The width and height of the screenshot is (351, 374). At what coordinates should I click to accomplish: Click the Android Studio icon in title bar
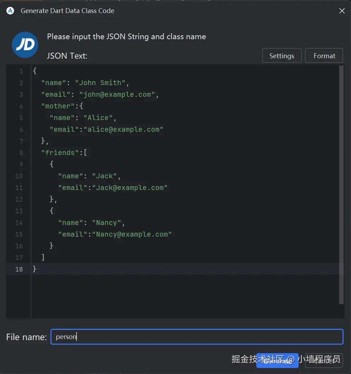(x=10, y=11)
